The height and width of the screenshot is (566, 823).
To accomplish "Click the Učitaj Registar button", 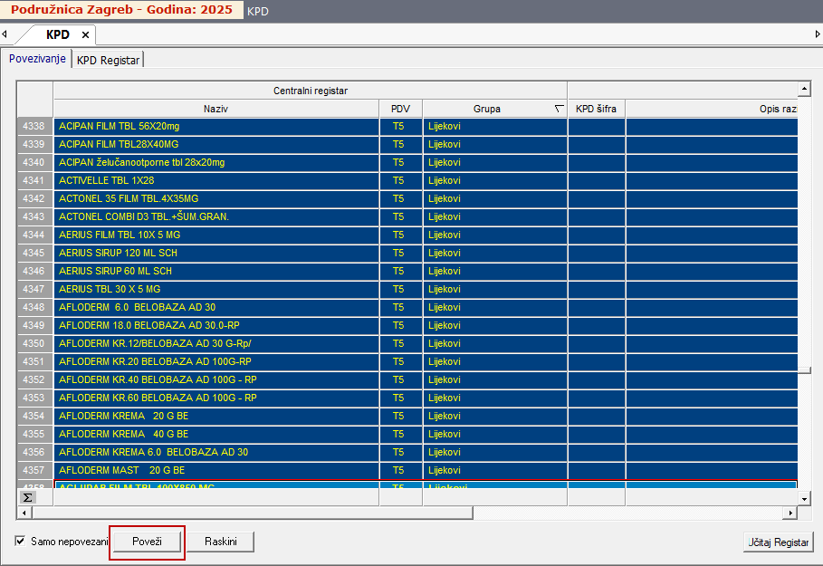I will pos(778,542).
